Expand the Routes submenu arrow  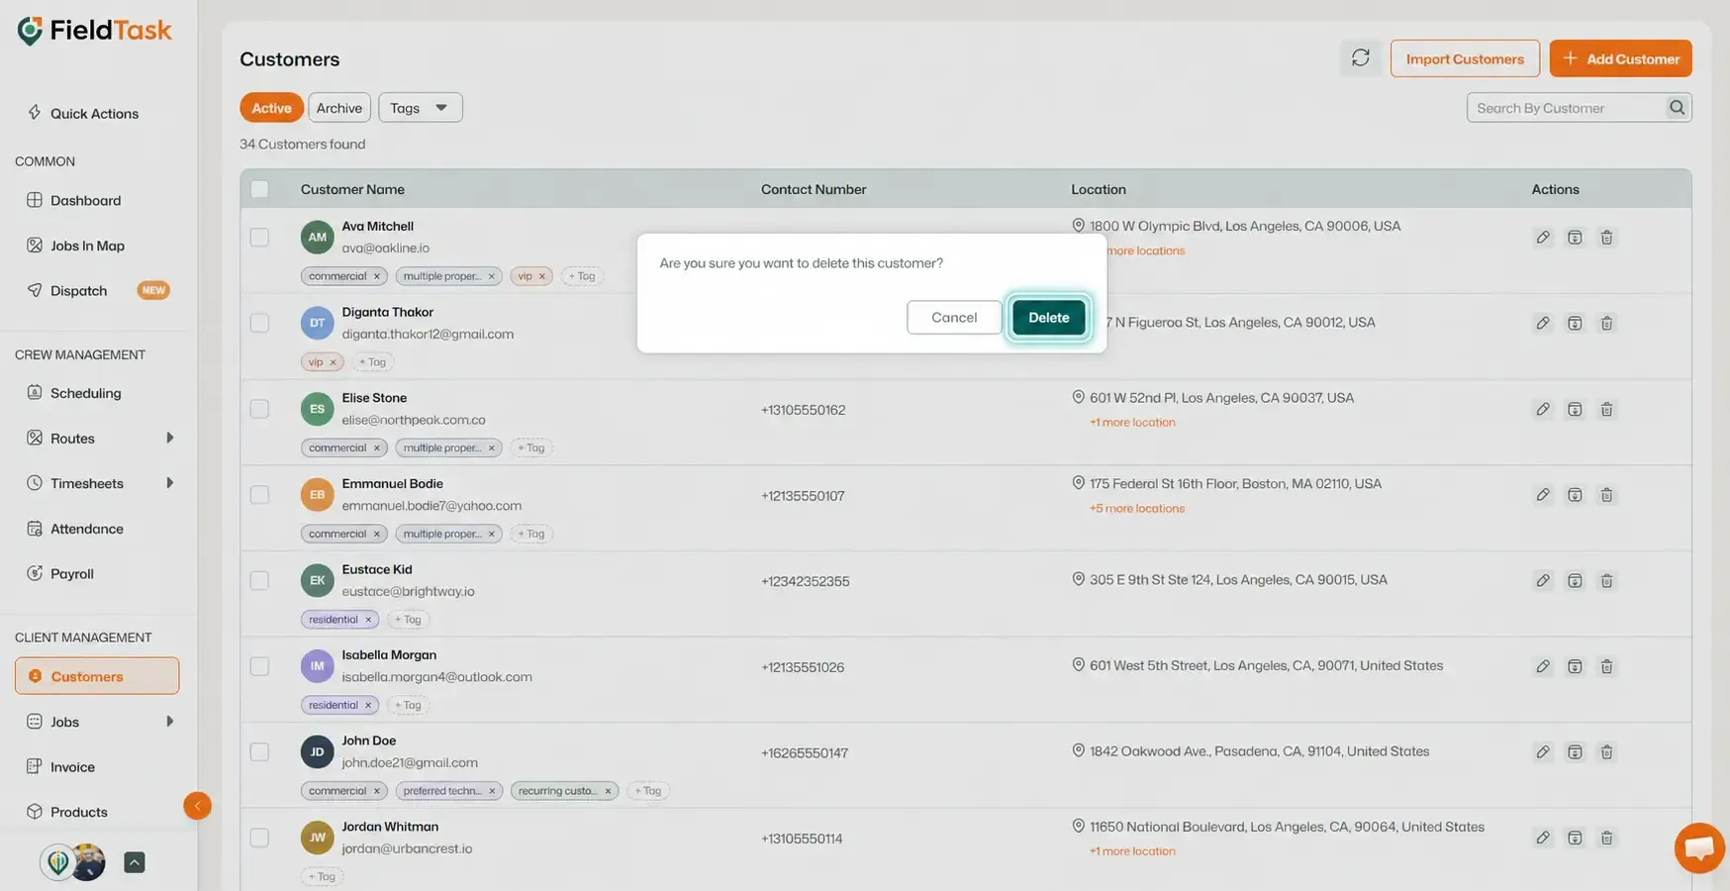(169, 438)
